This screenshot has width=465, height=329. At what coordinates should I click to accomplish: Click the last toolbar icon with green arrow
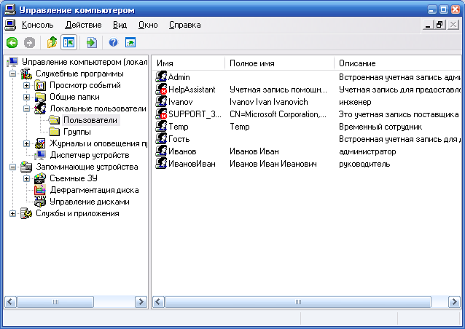point(130,42)
